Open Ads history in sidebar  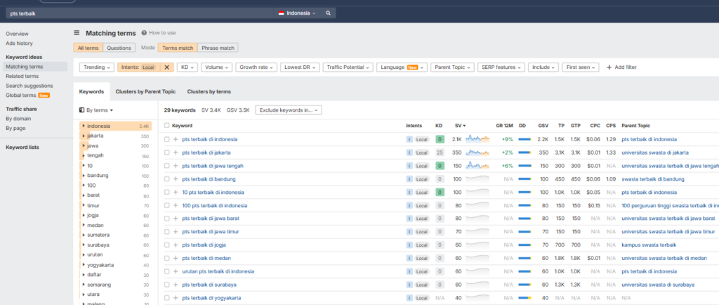19,43
